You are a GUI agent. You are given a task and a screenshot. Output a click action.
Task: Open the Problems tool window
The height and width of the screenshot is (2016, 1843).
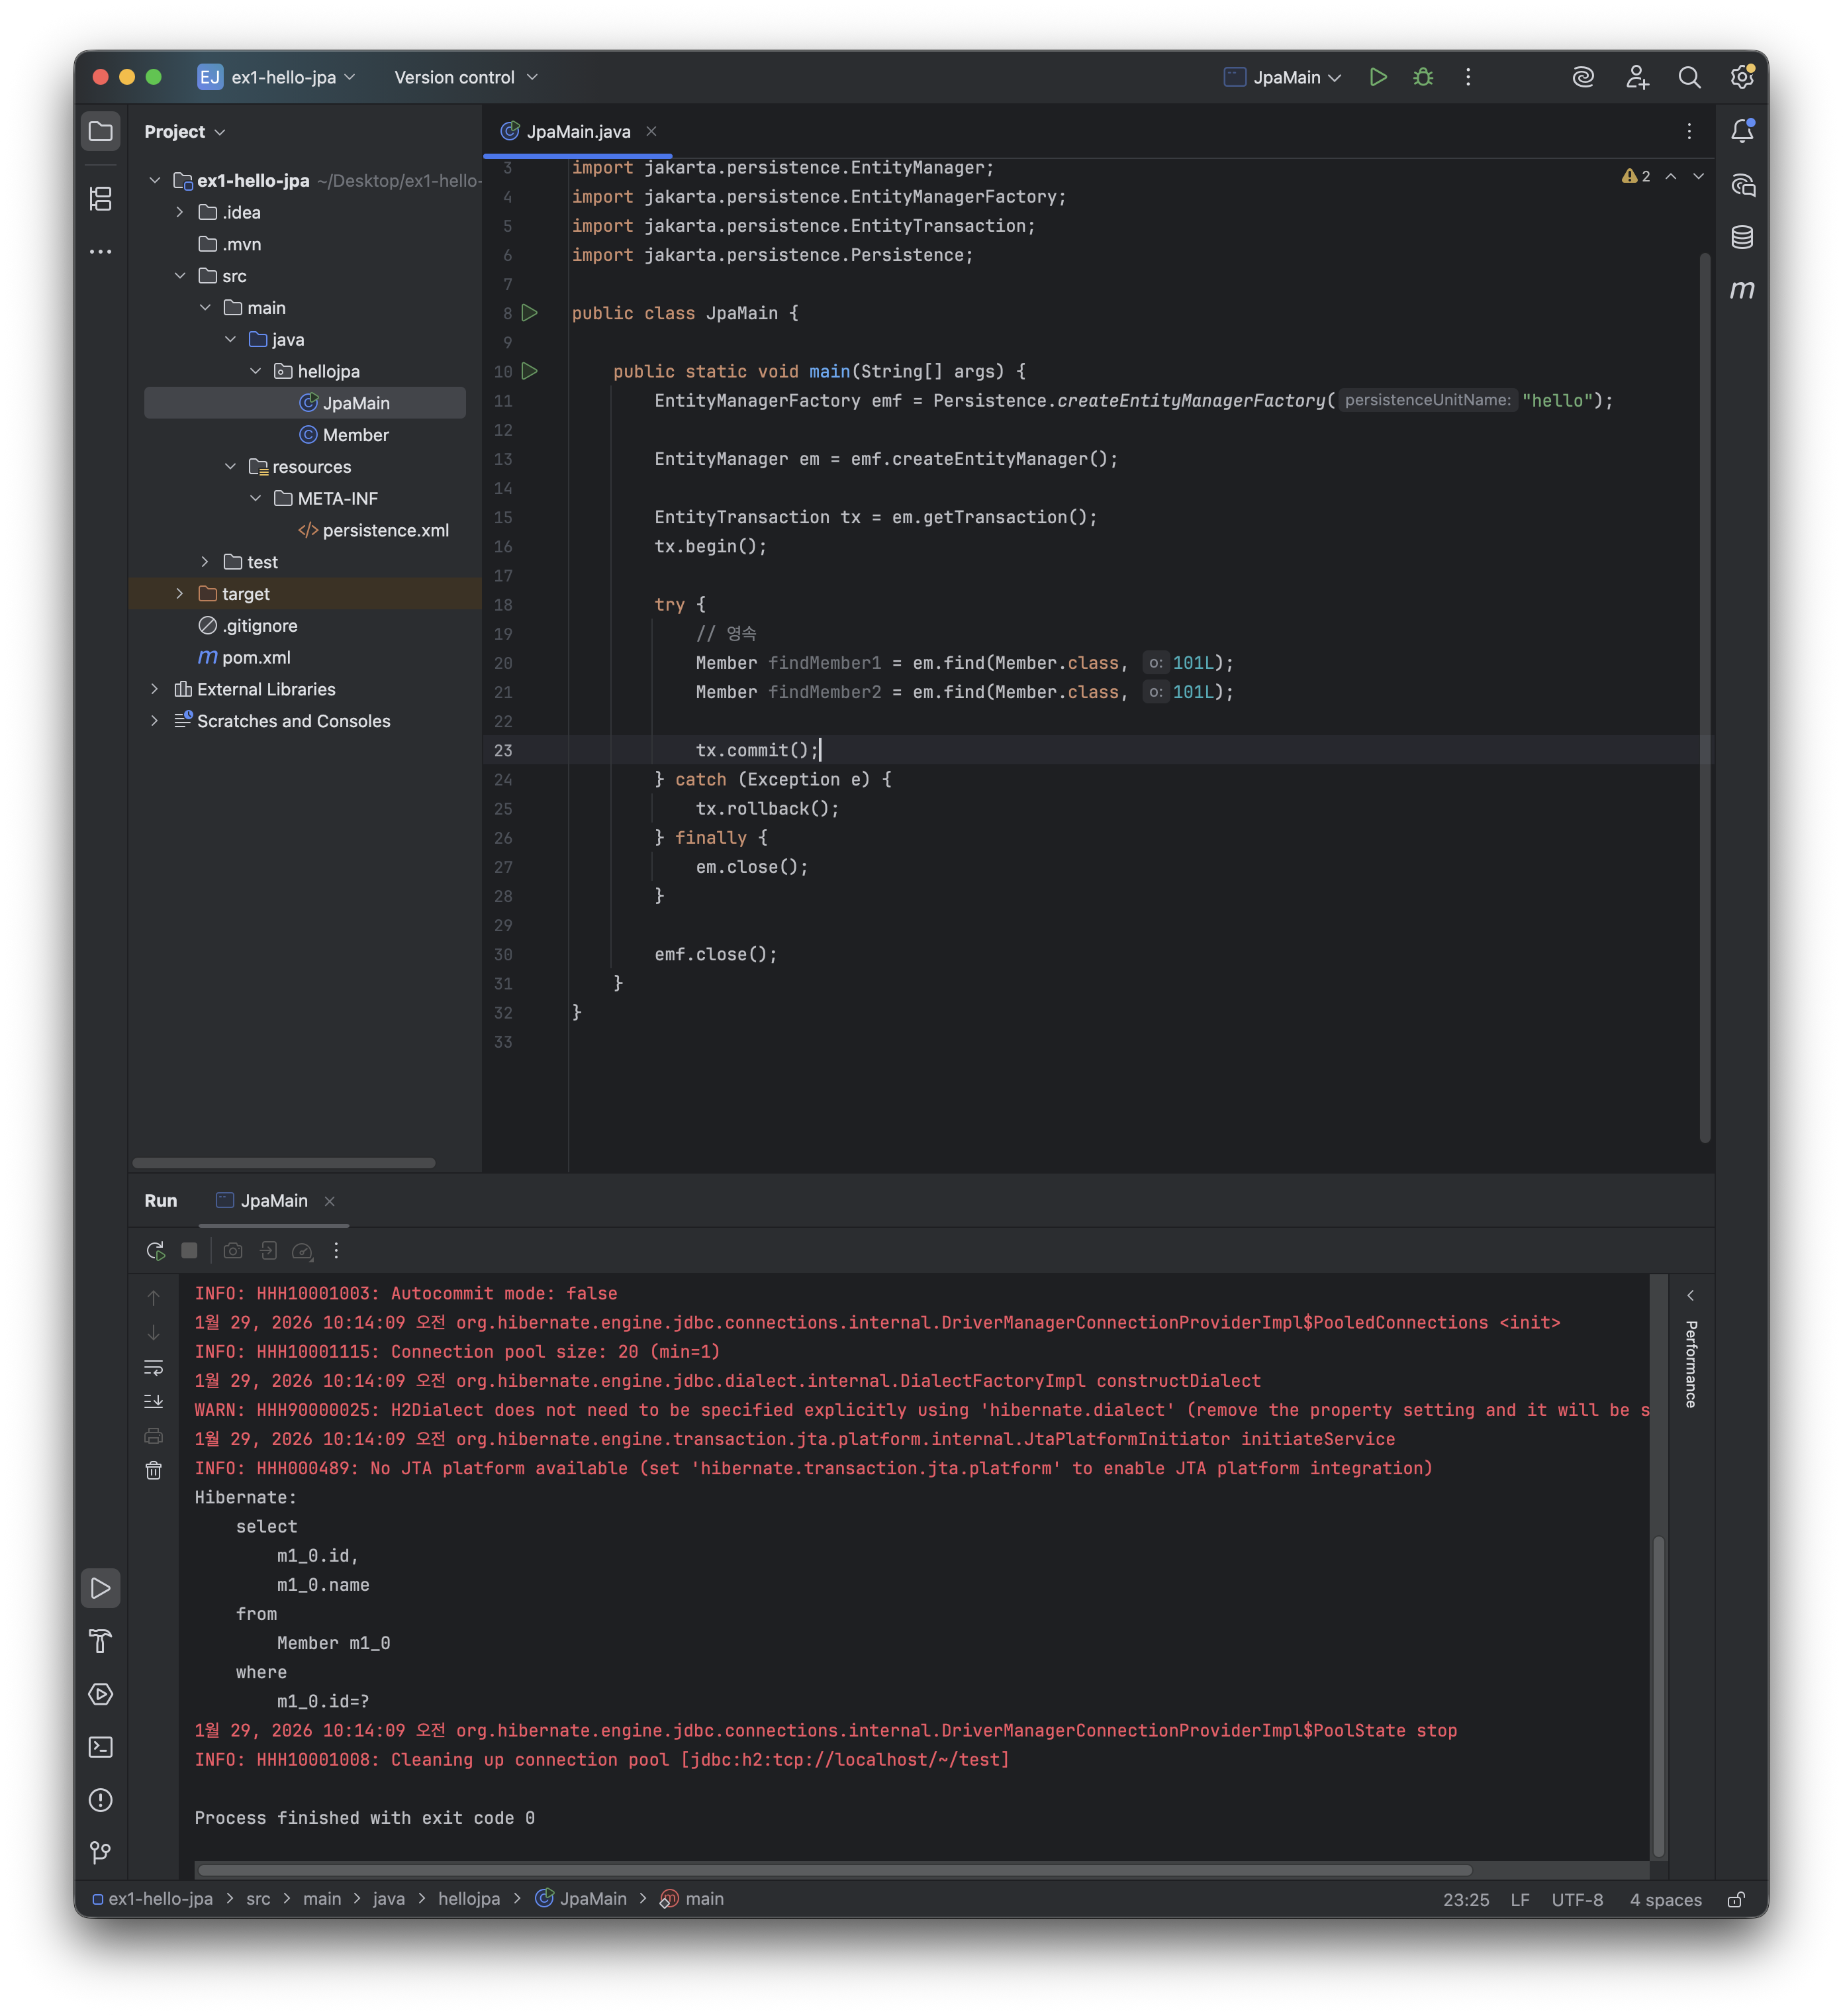click(100, 1800)
